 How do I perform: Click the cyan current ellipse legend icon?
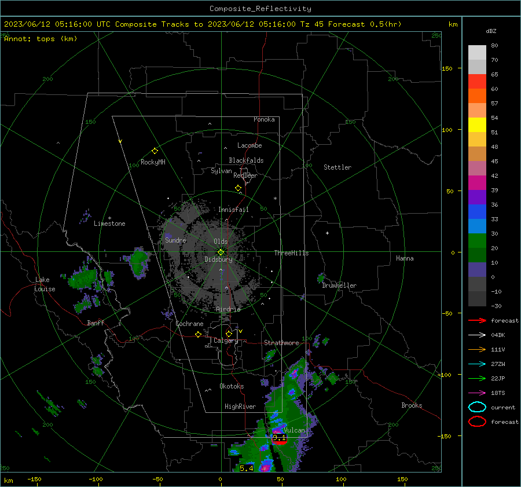click(477, 407)
